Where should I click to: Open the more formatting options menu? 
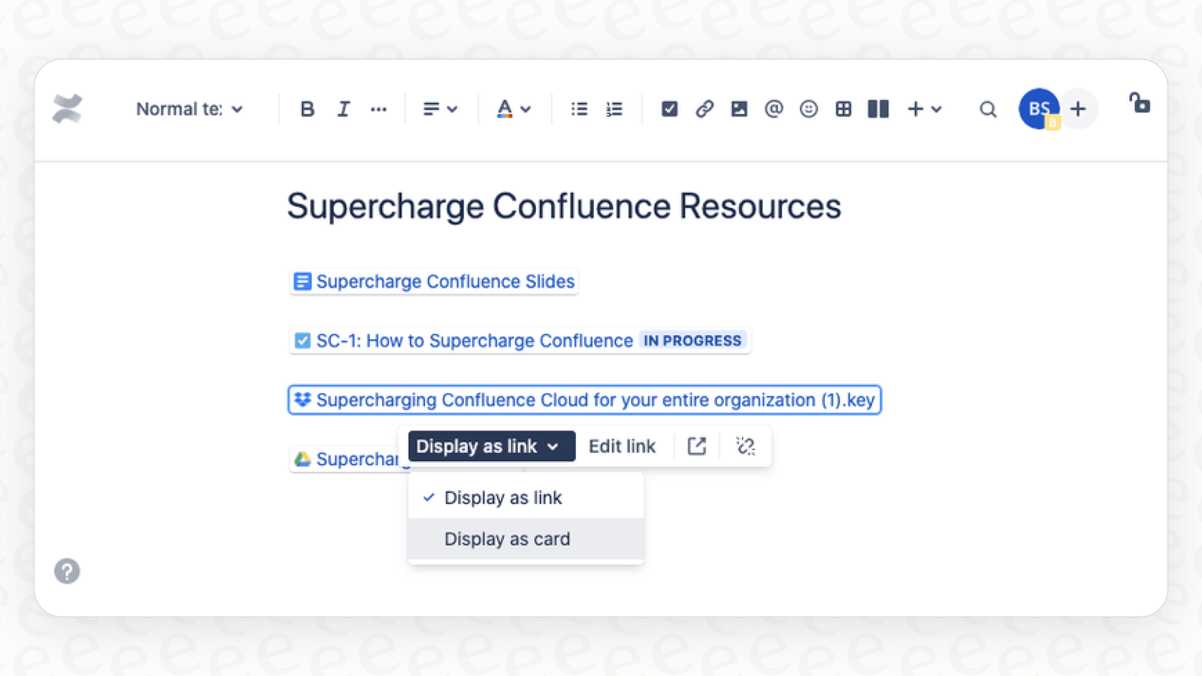[x=378, y=109]
